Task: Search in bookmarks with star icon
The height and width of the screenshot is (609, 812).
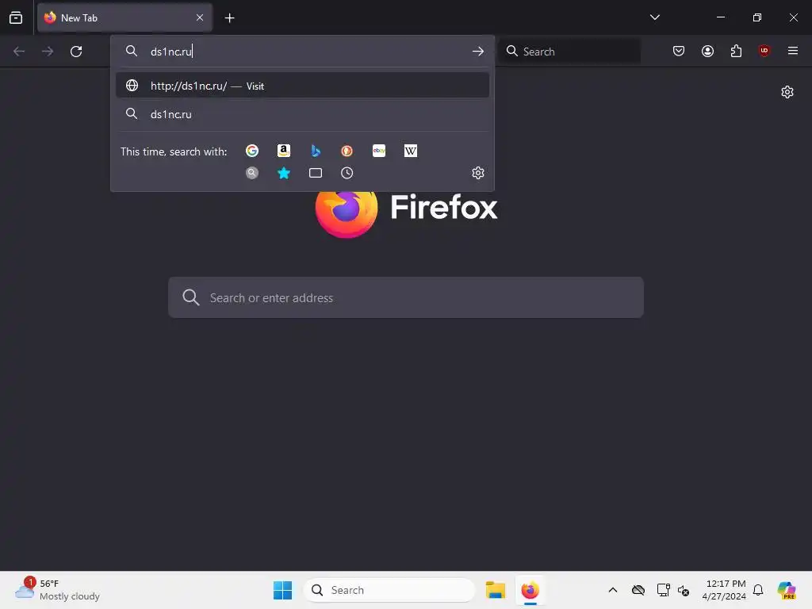Action: pyautogui.click(x=284, y=173)
